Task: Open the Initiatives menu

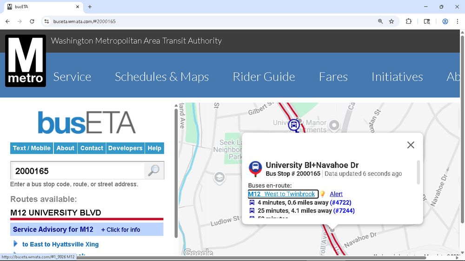Action: point(398,77)
